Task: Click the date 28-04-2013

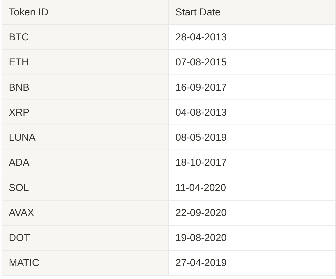Action: 201,37
